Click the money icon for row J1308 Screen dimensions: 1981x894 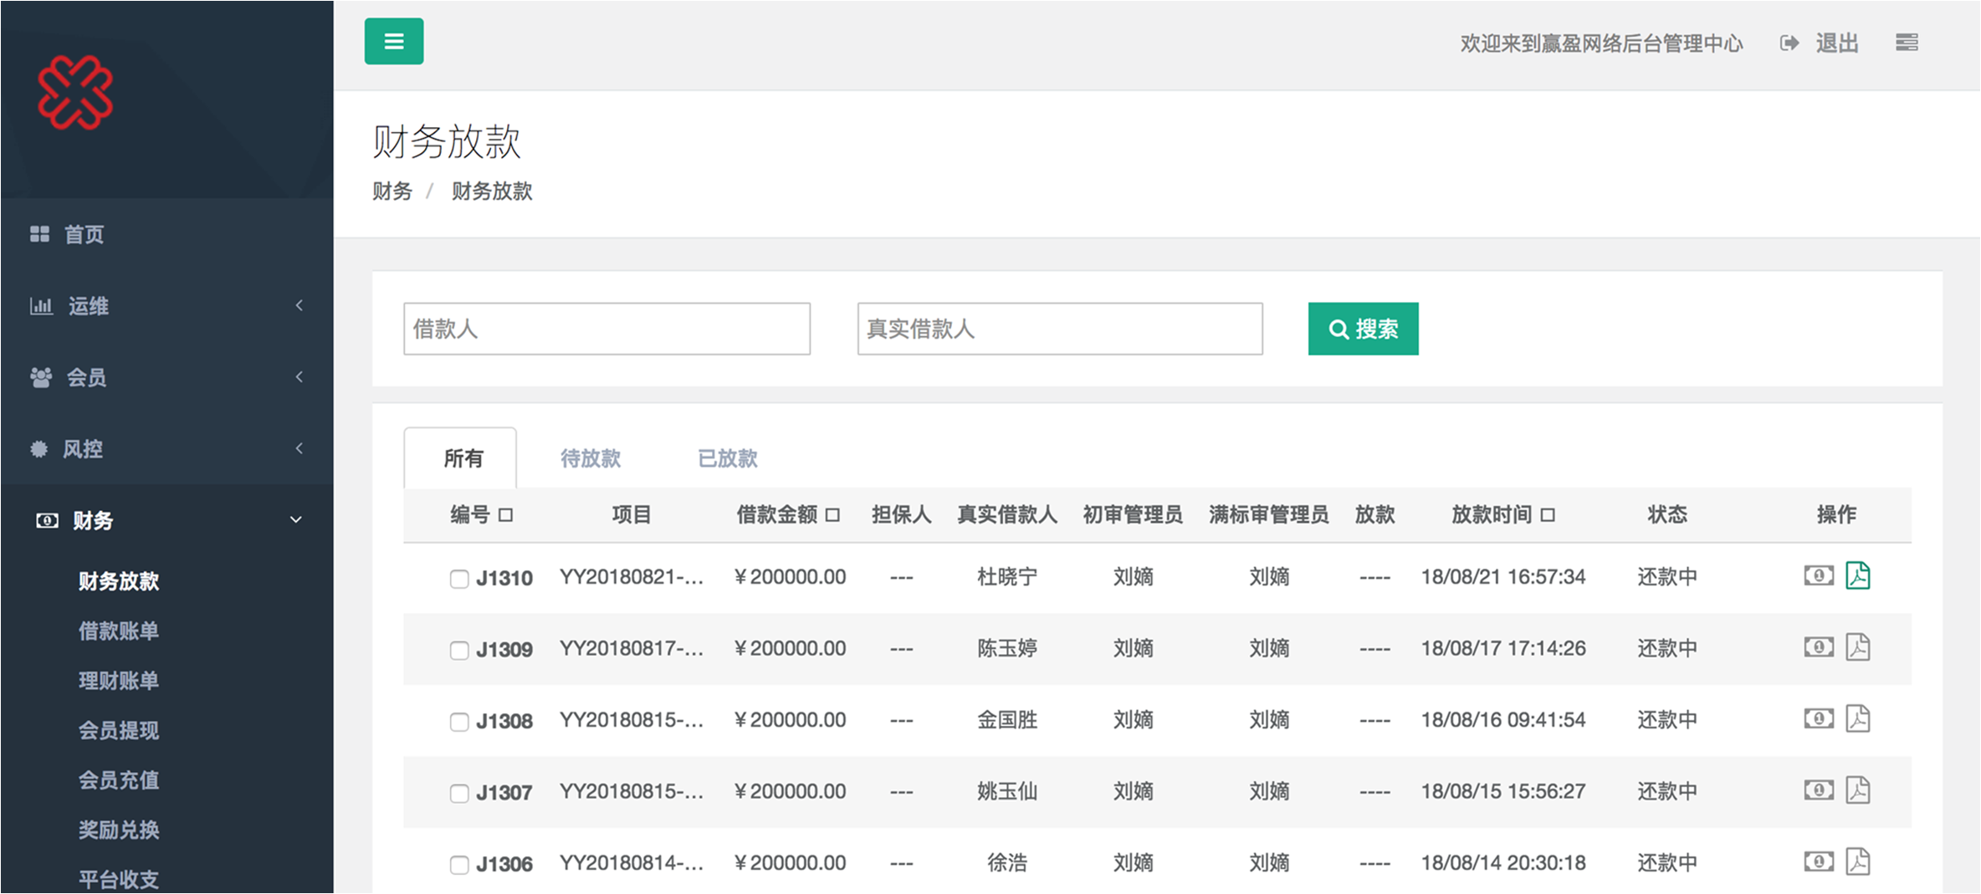coord(1819,718)
